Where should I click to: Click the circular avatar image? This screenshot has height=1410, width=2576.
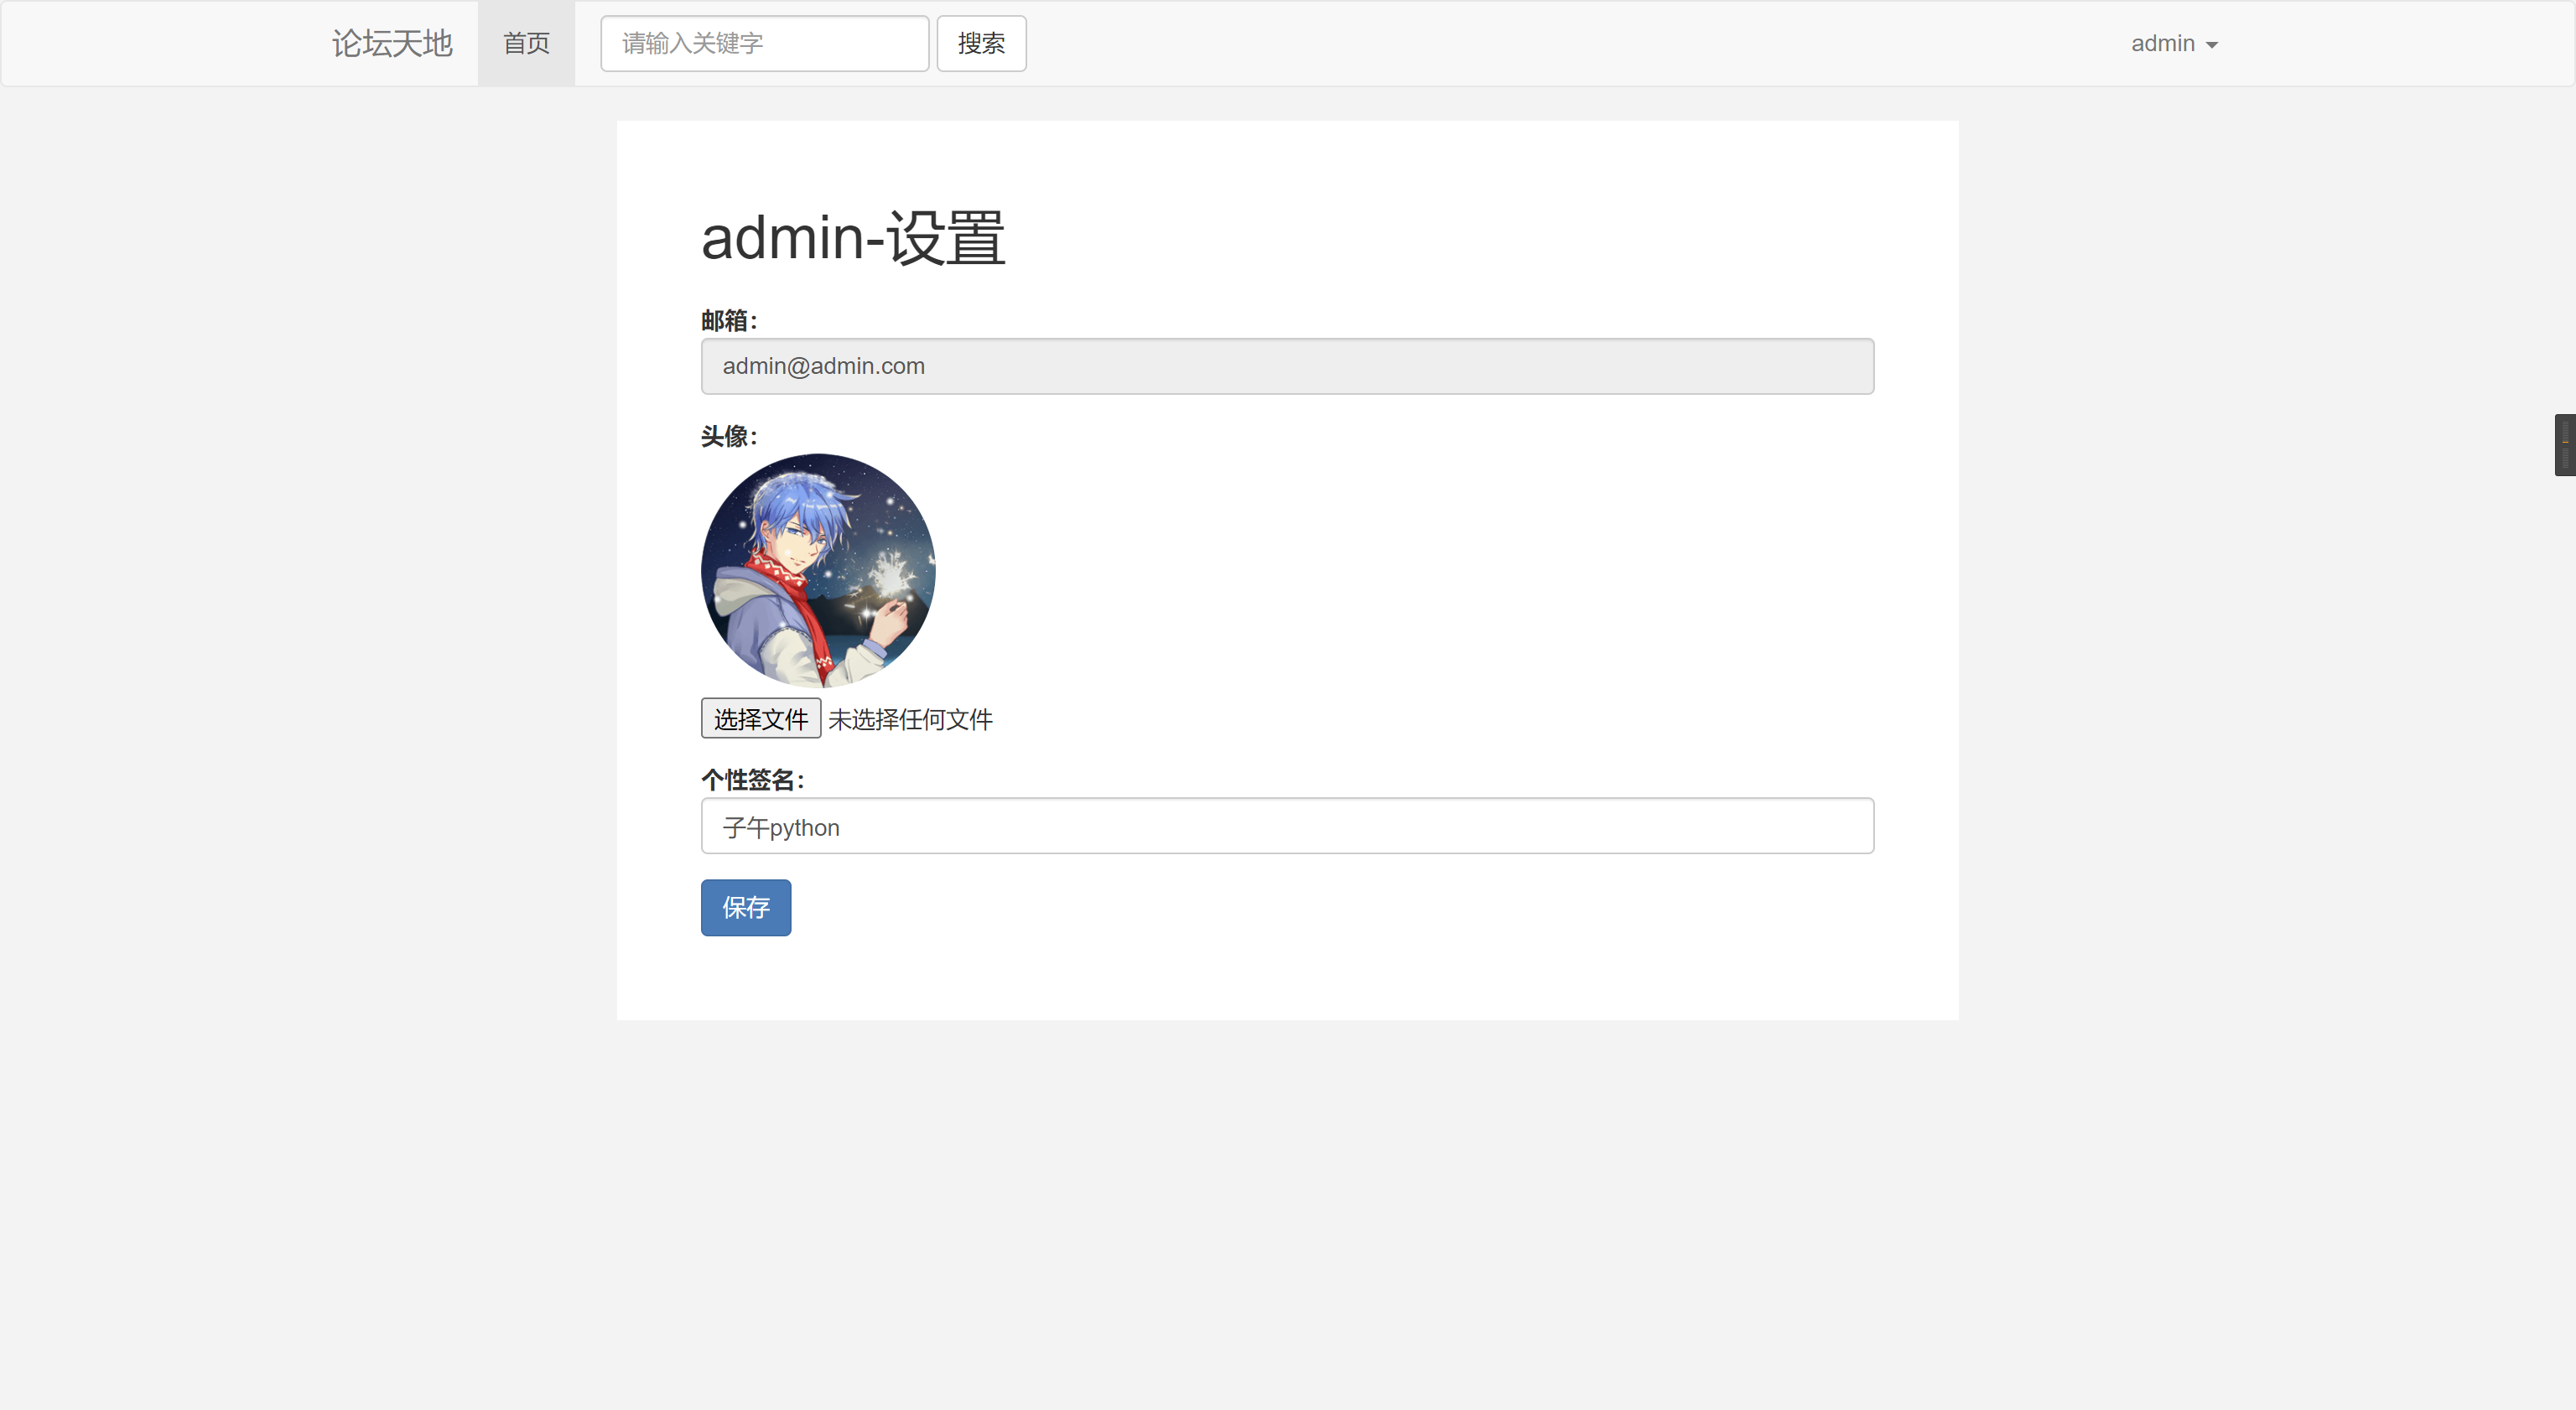[818, 570]
